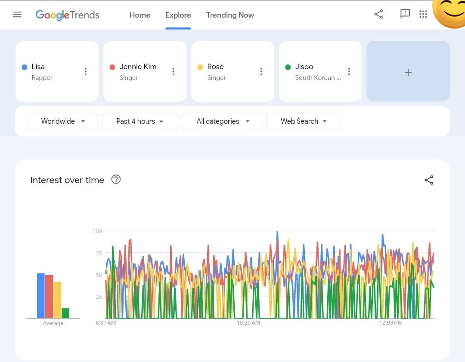Show help for Interest over time

[116, 180]
